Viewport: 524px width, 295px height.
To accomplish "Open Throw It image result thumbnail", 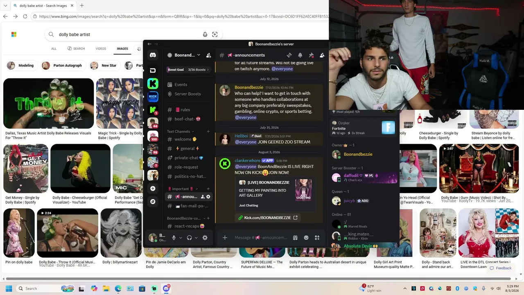I will click(x=49, y=103).
